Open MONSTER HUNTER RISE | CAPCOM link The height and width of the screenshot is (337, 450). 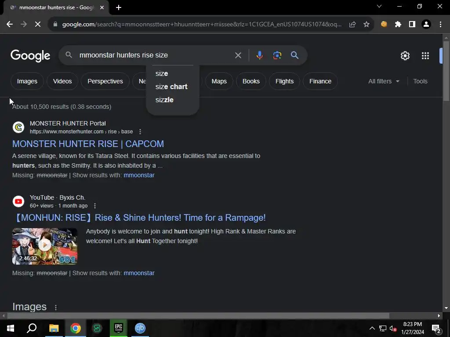pyautogui.click(x=88, y=144)
